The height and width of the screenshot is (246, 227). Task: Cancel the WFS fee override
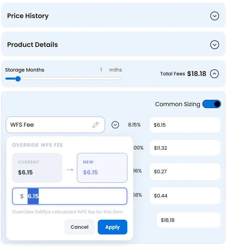pos(80,227)
